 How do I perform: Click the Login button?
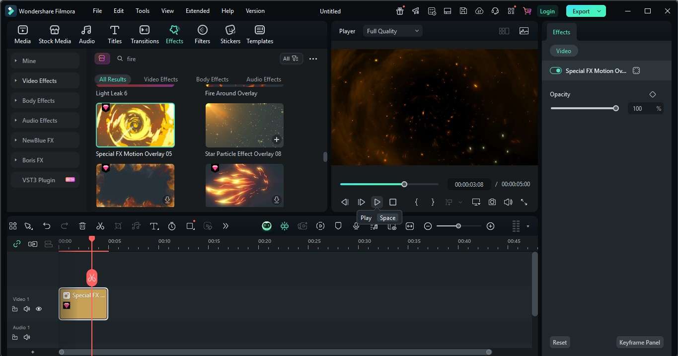(x=547, y=11)
